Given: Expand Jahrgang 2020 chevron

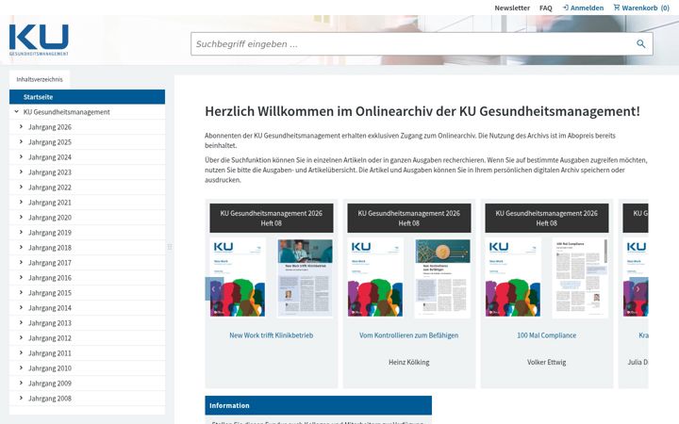Looking at the screenshot, I should pos(21,218).
